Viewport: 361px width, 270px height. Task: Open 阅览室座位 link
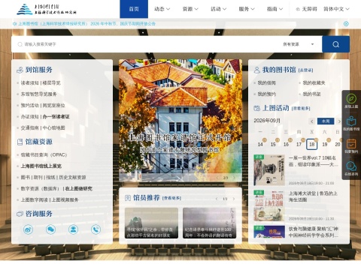53,105
